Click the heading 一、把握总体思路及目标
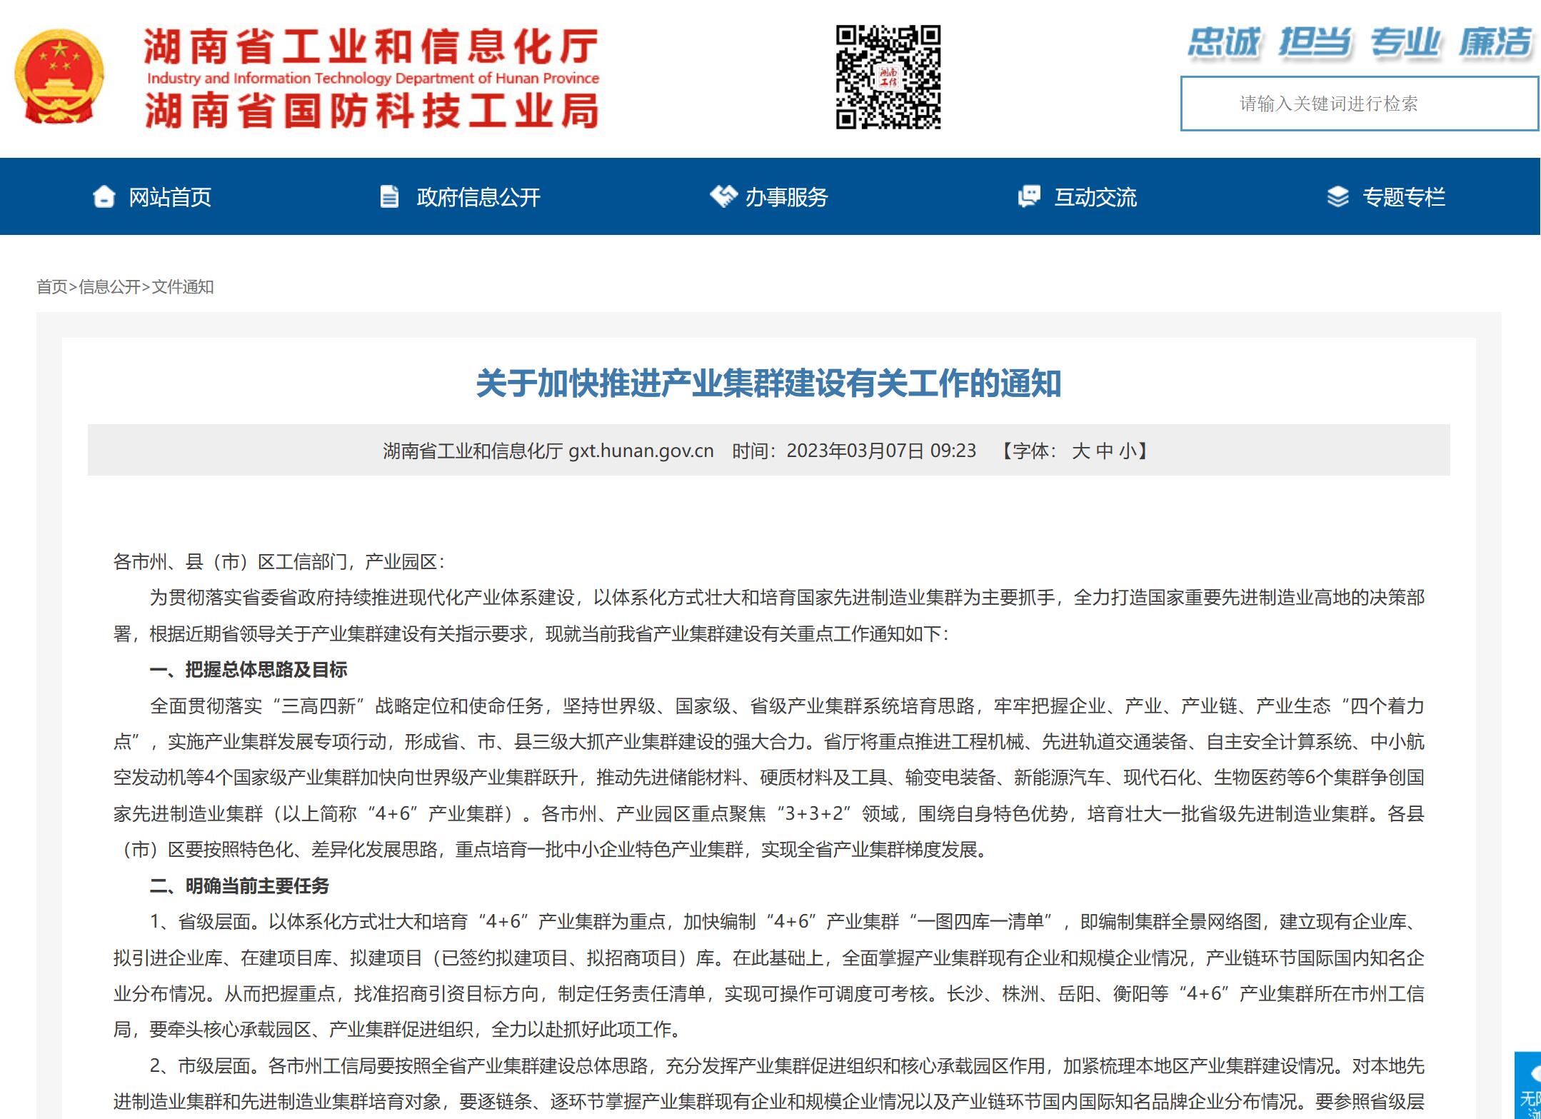Viewport: 1541px width, 1119px height. tap(248, 670)
